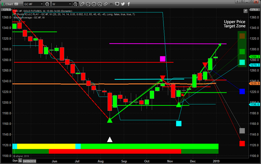Click the speech bubble comment icon

tap(117, 4)
